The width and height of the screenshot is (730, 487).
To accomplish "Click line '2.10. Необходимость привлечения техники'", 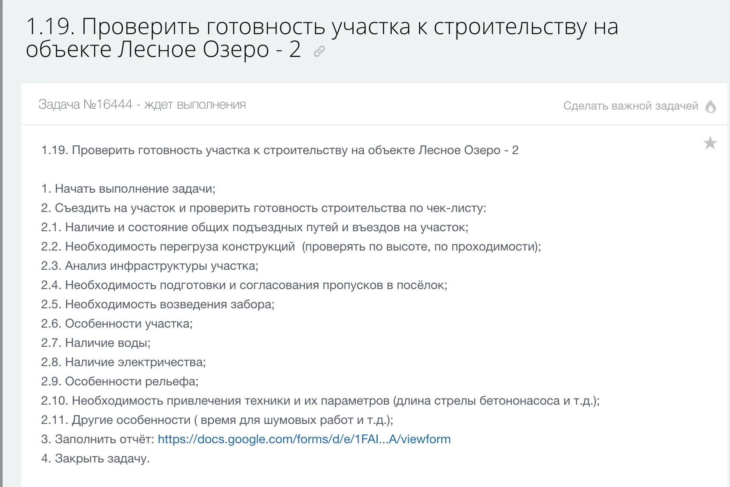I will (x=320, y=401).
